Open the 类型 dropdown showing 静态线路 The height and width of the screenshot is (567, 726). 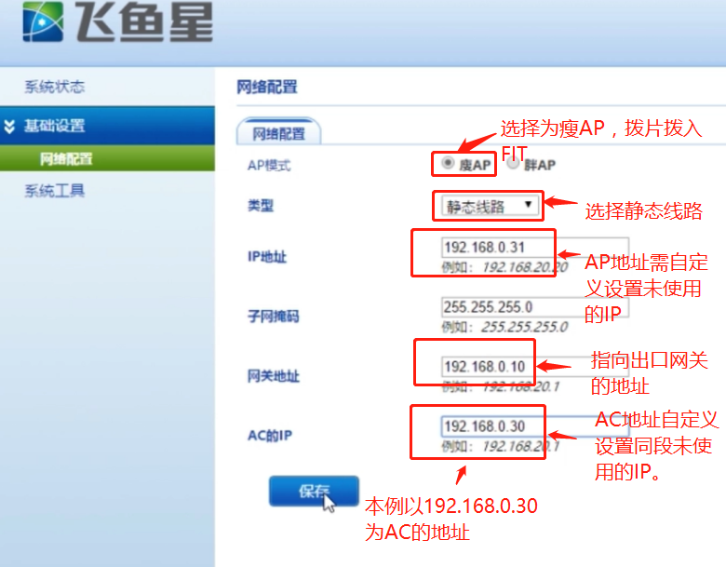491,206
